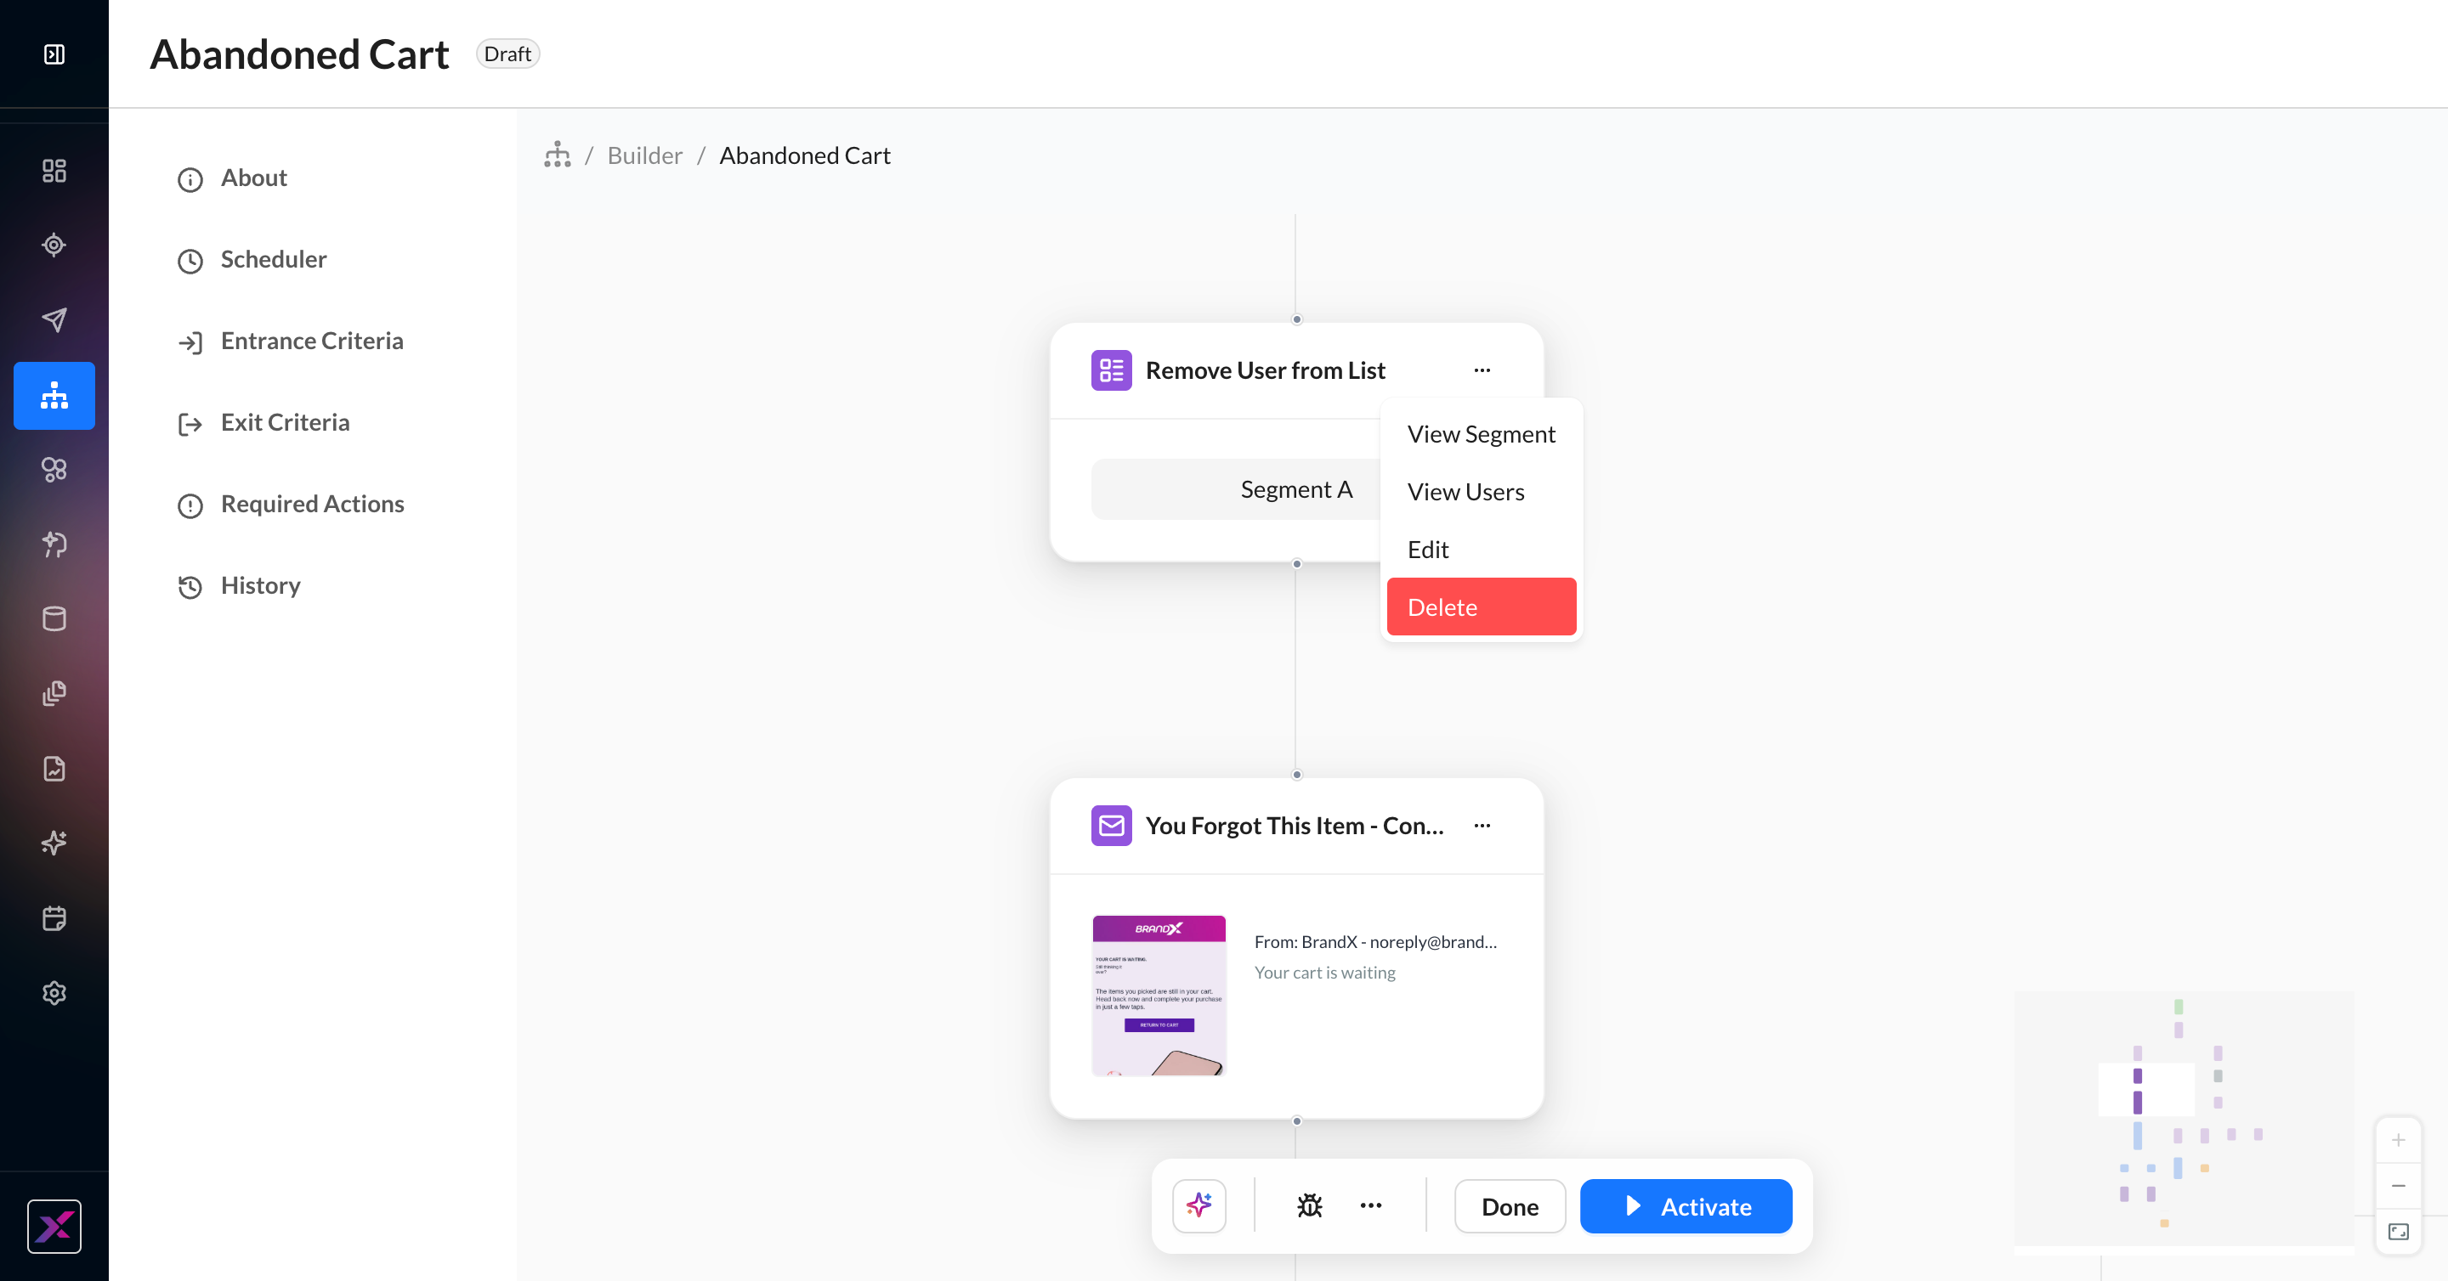Click Abandoned Cart in the breadcrumb
The image size is (2448, 1281).
[x=804, y=155]
